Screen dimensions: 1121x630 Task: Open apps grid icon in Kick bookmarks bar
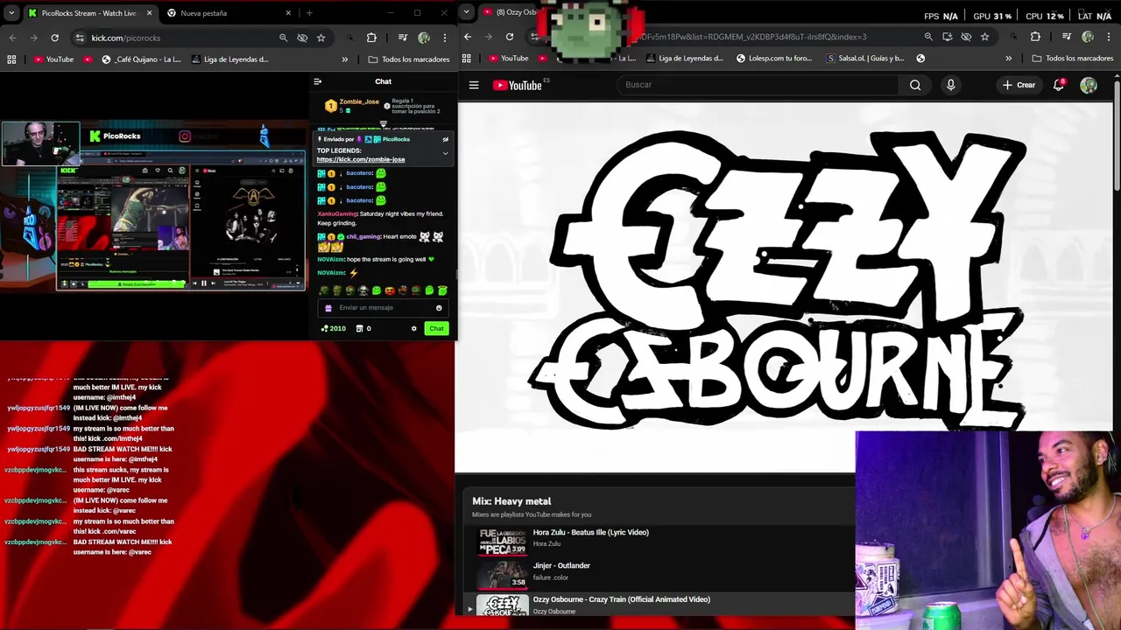[x=11, y=59]
